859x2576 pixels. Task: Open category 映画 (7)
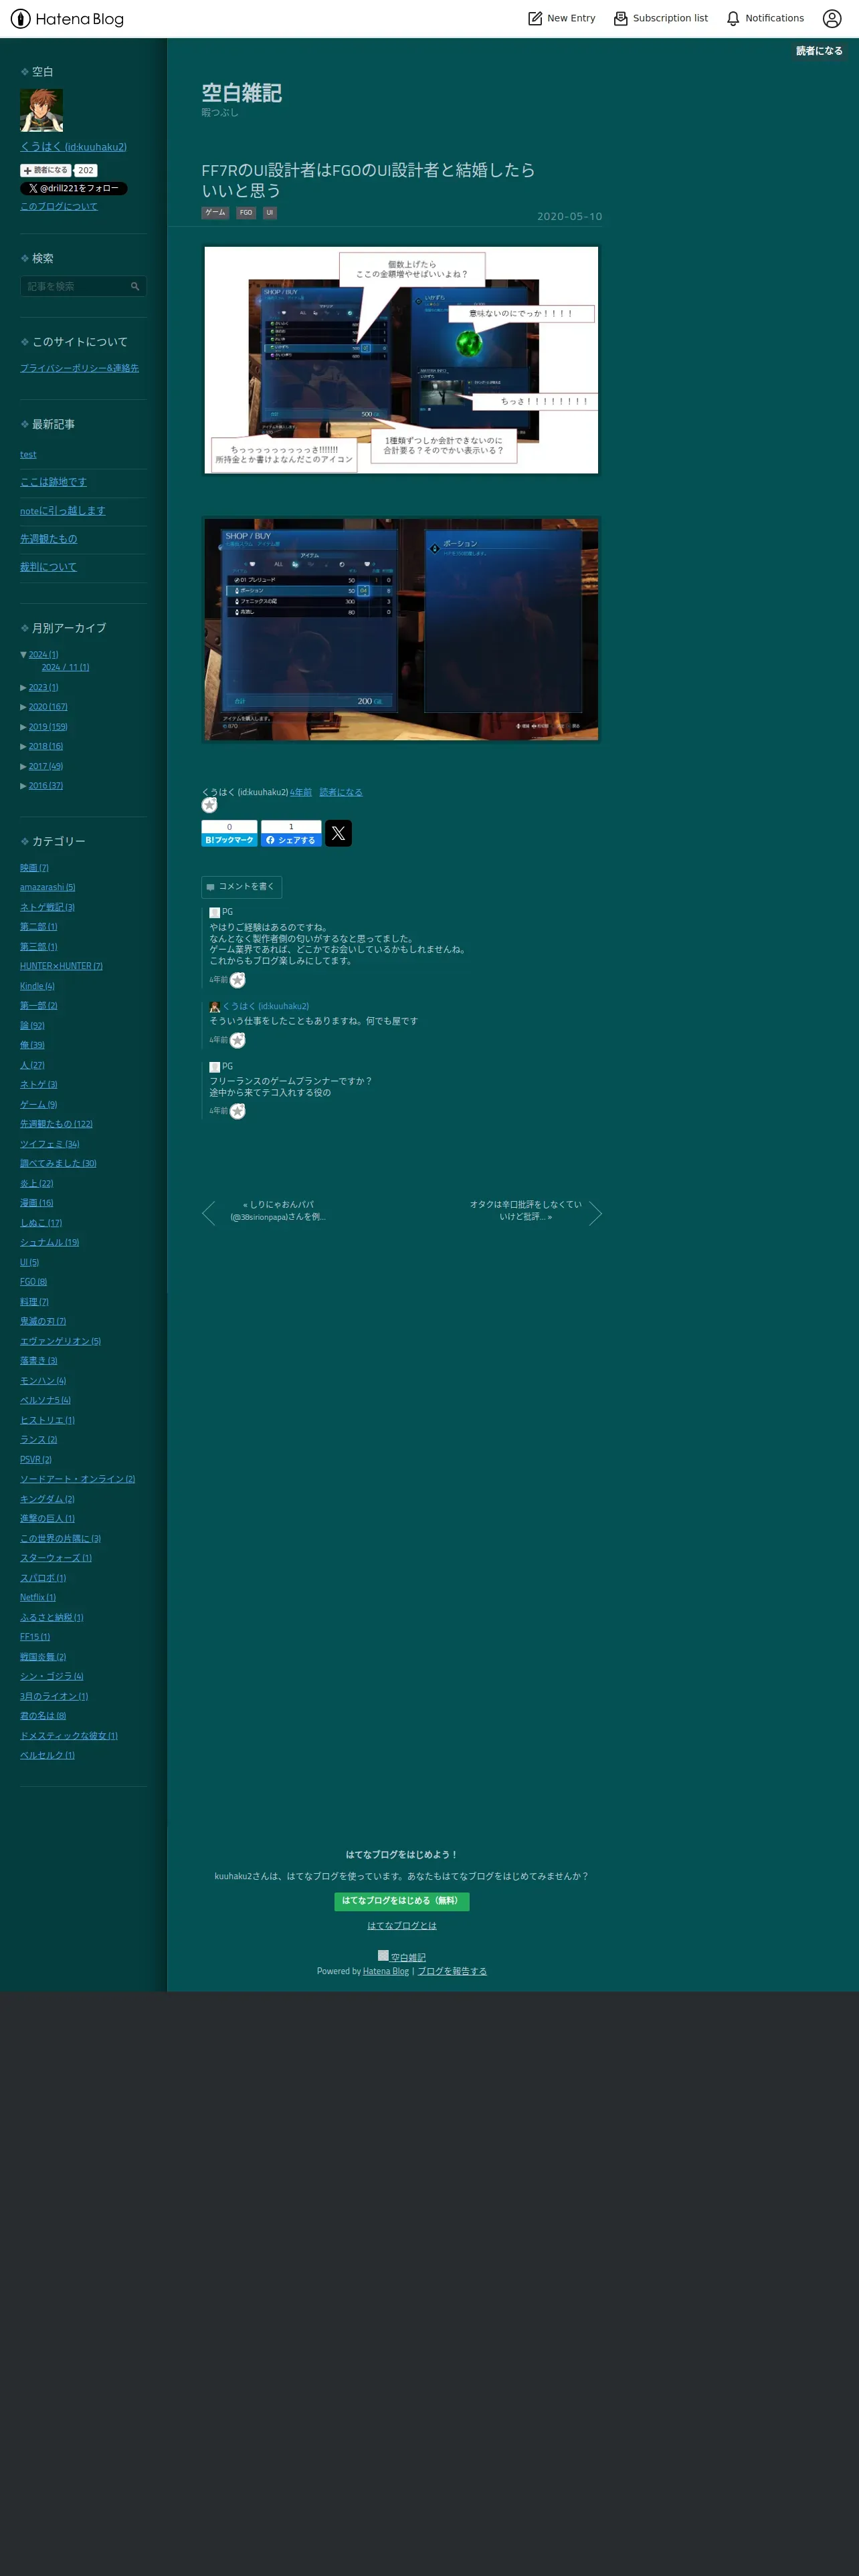coord(34,868)
